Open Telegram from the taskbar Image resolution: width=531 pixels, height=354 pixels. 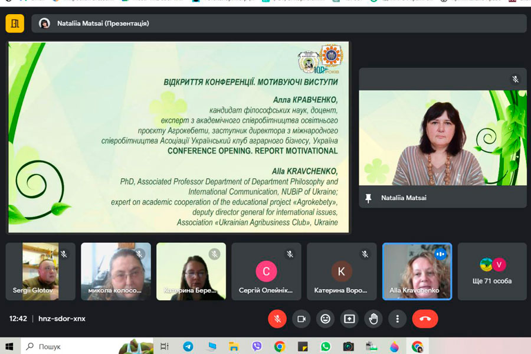click(x=188, y=346)
